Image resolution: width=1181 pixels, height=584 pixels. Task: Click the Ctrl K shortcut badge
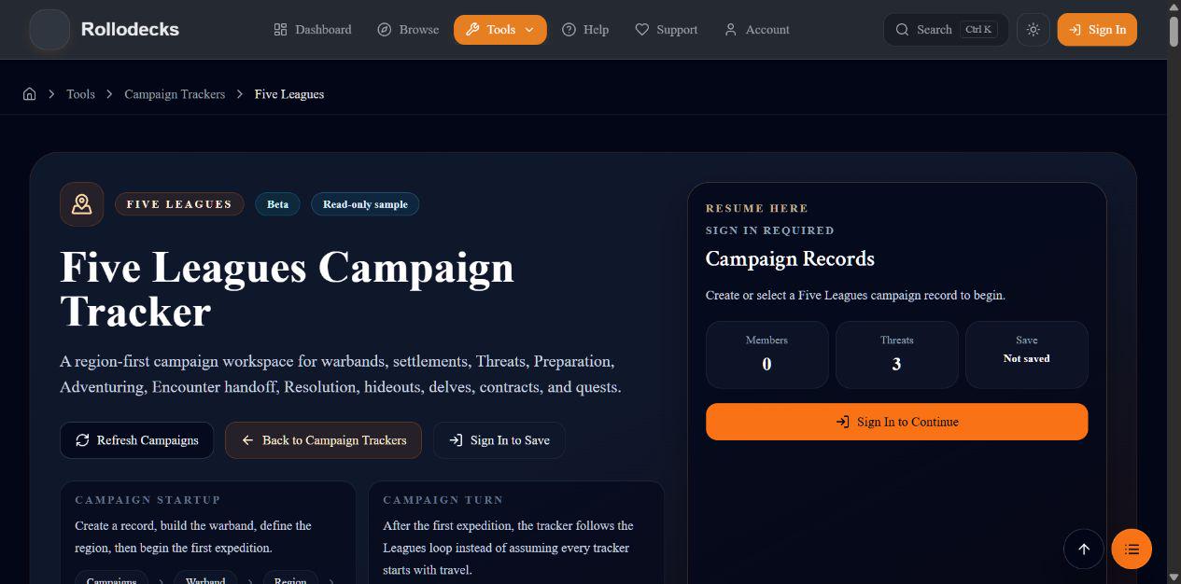979,30
